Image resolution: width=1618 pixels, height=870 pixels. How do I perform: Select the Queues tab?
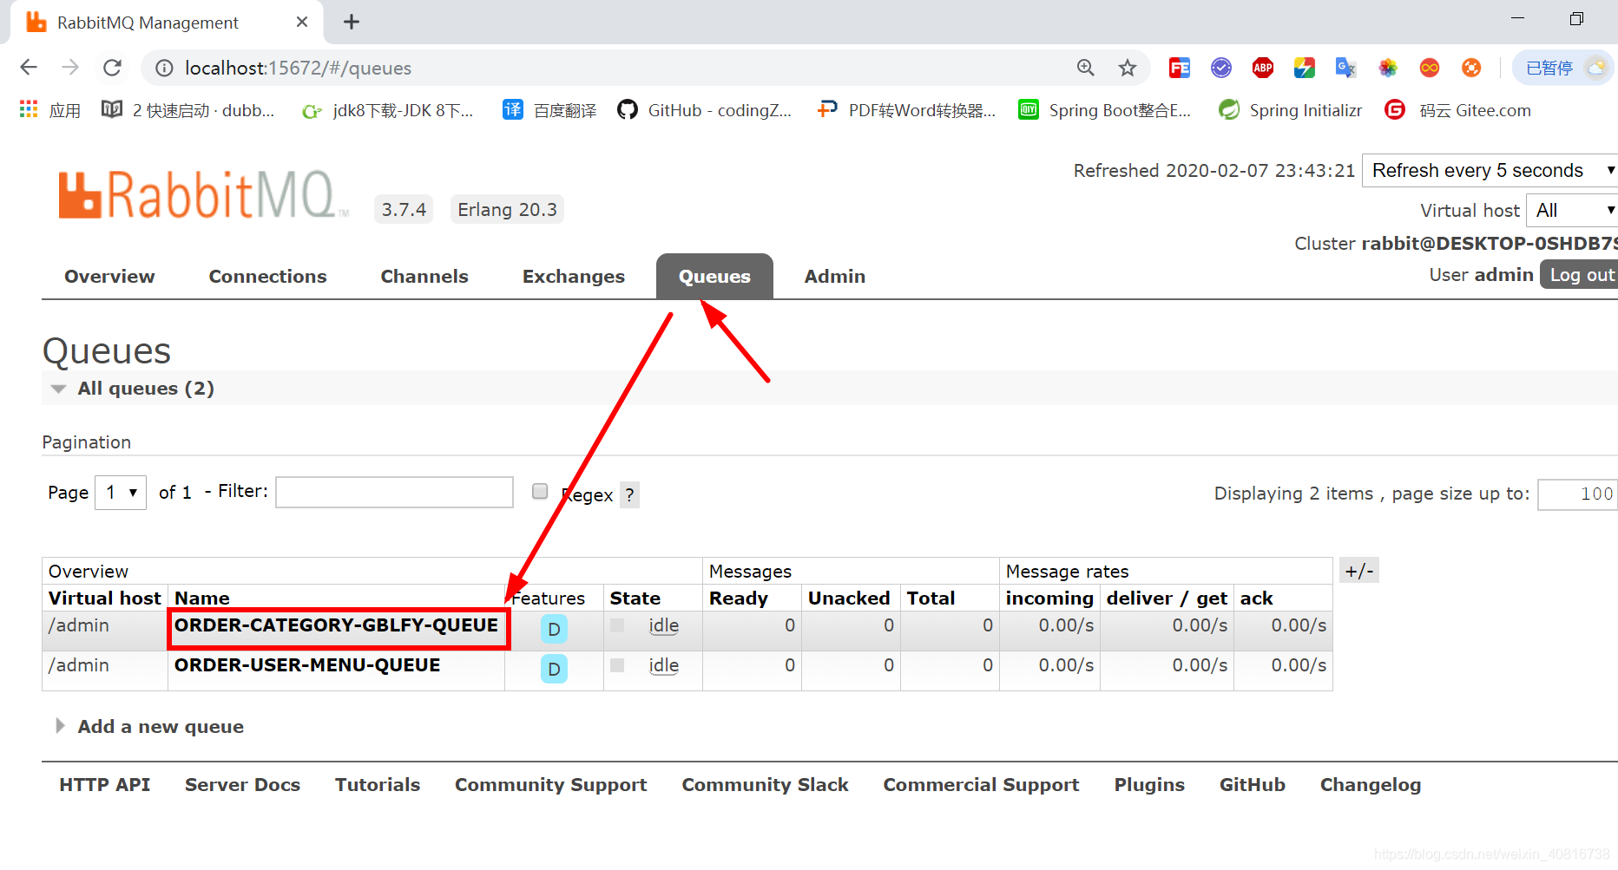(714, 277)
